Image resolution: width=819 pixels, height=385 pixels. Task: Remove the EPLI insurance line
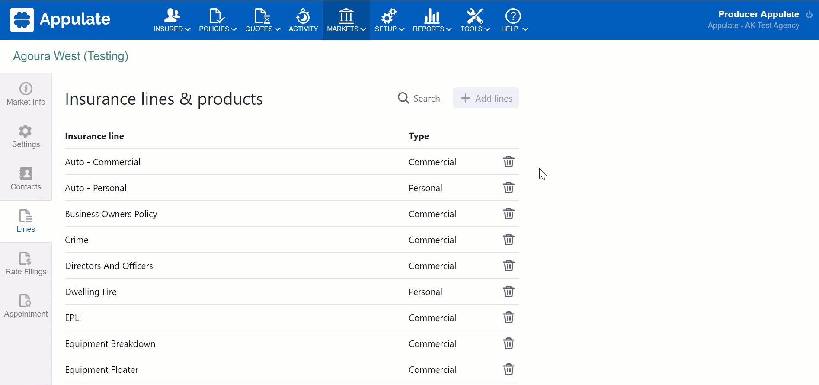[x=509, y=318]
